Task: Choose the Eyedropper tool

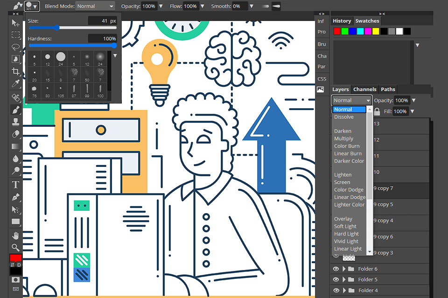Action: coord(16,84)
